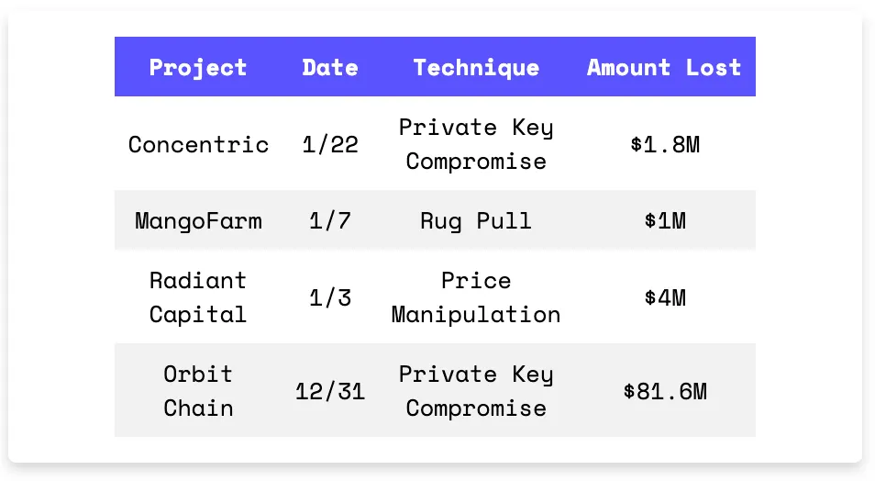Click the Technique column header

click(476, 68)
